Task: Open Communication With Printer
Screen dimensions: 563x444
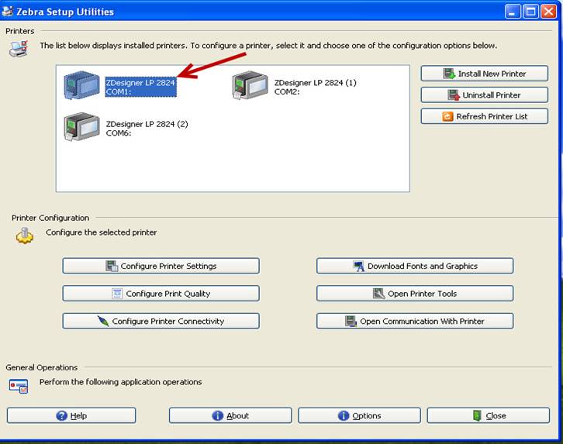Action: [x=415, y=321]
